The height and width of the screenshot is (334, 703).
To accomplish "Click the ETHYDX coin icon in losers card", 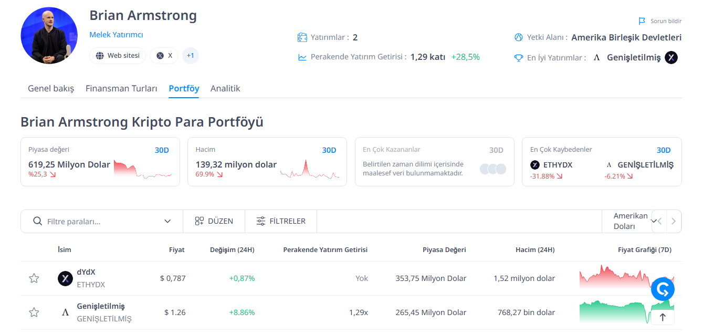I will (535, 165).
